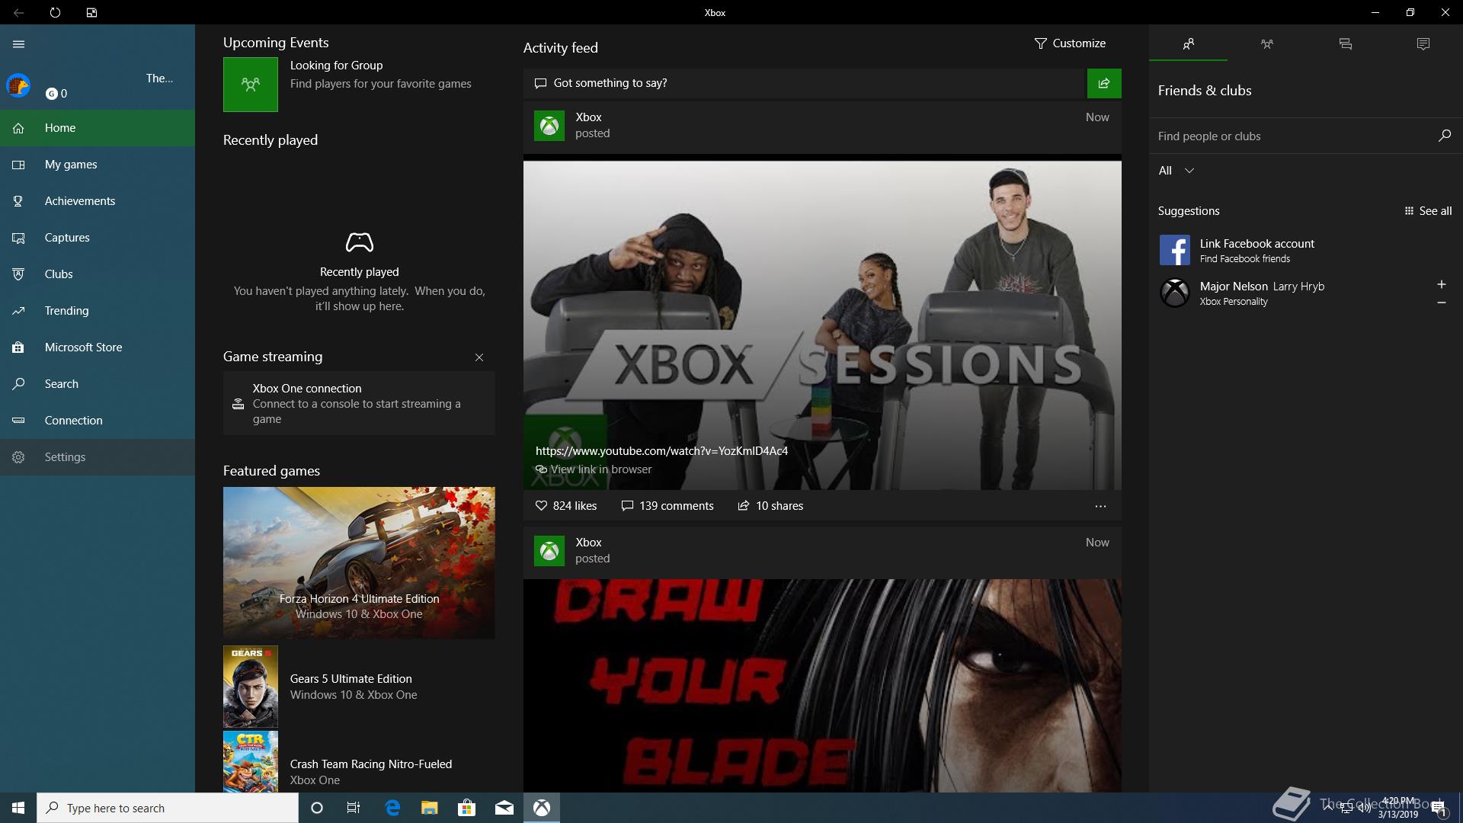Open more options ellipsis on first post

pos(1100,506)
